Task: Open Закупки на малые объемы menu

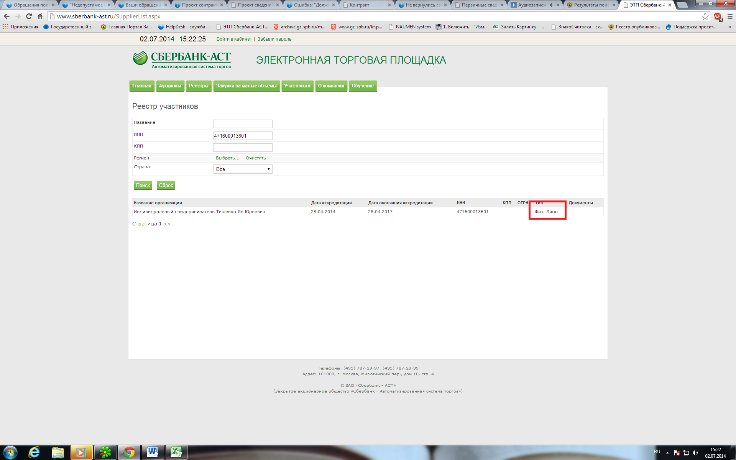Action: click(246, 86)
